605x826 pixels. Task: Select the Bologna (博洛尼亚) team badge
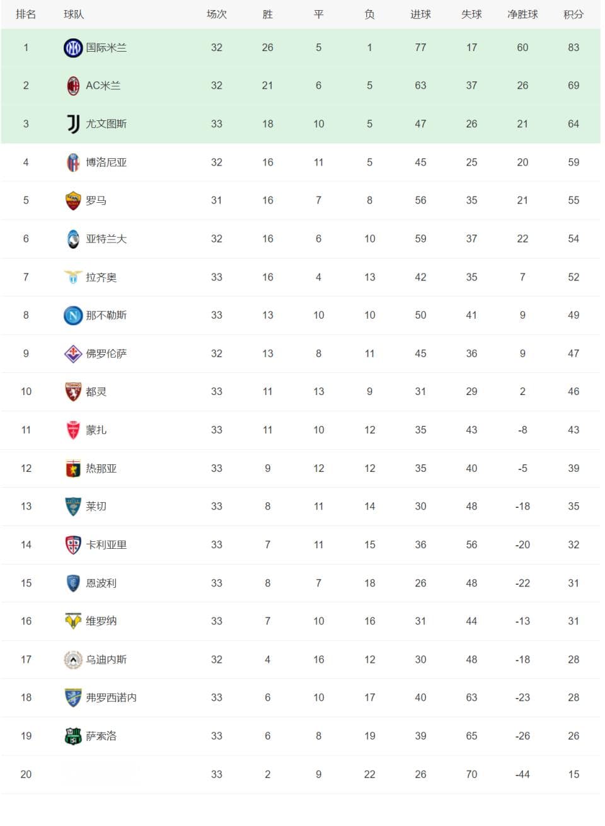73,163
